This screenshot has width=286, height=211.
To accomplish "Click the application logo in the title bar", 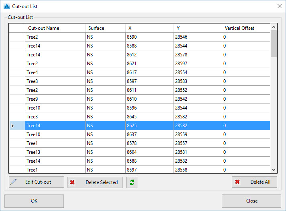I will click(x=6, y=6).
